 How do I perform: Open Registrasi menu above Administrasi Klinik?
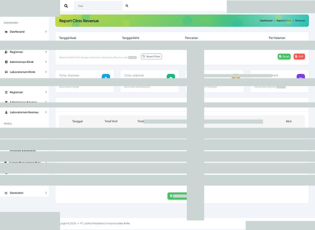pyautogui.click(x=25, y=52)
